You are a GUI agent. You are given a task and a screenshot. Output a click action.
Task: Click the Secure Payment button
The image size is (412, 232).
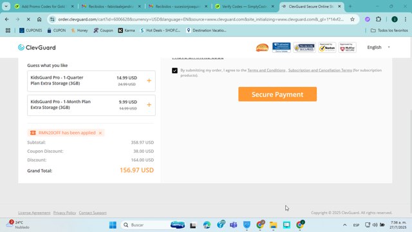click(277, 94)
